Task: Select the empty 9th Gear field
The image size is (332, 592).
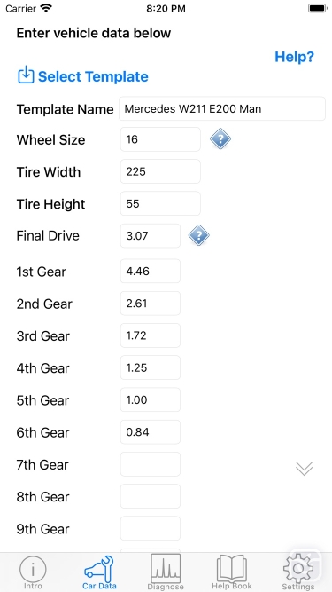Action: click(x=151, y=529)
